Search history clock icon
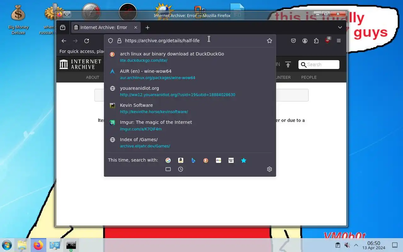 [181, 169]
